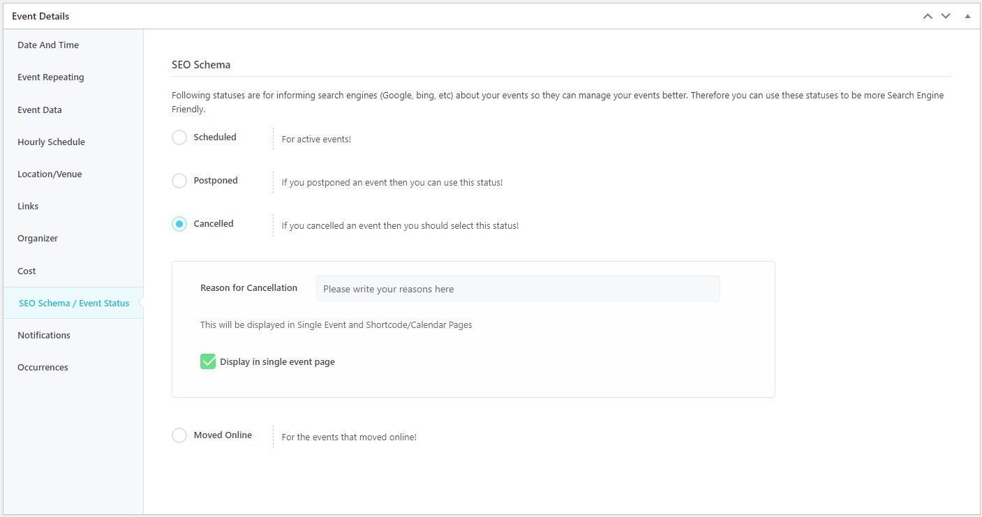
Task: Click the cancelled status description text
Action: 400,226
